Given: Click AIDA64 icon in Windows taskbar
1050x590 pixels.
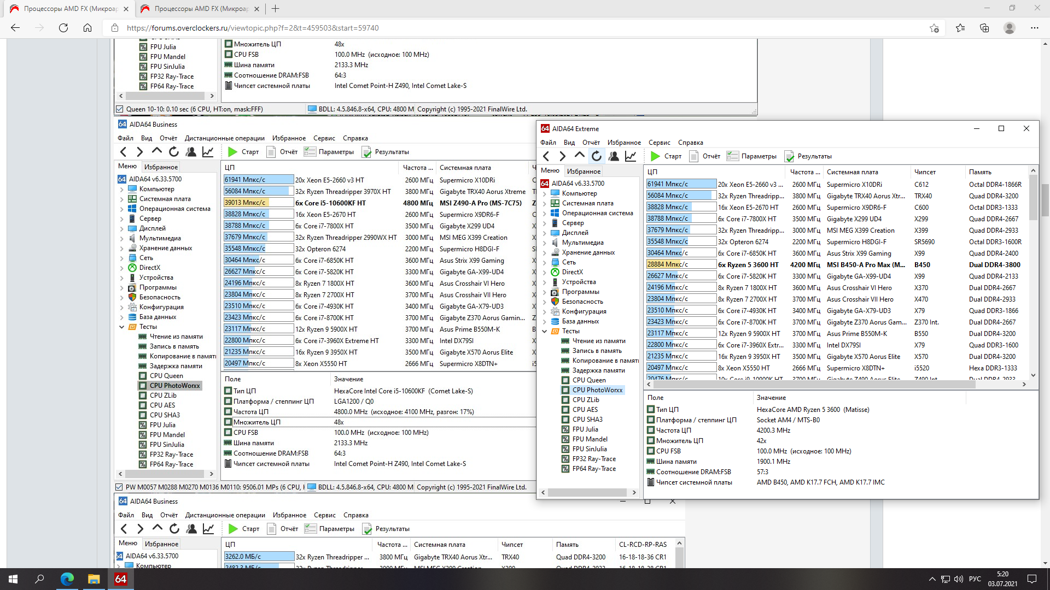Looking at the screenshot, I should 120,579.
